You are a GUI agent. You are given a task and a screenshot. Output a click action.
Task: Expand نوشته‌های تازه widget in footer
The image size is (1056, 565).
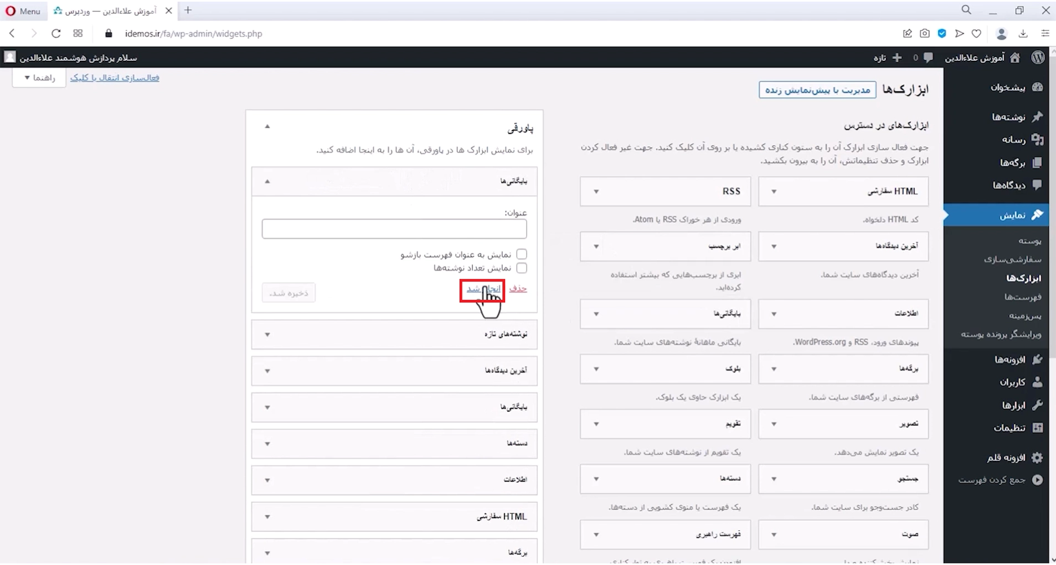267,335
